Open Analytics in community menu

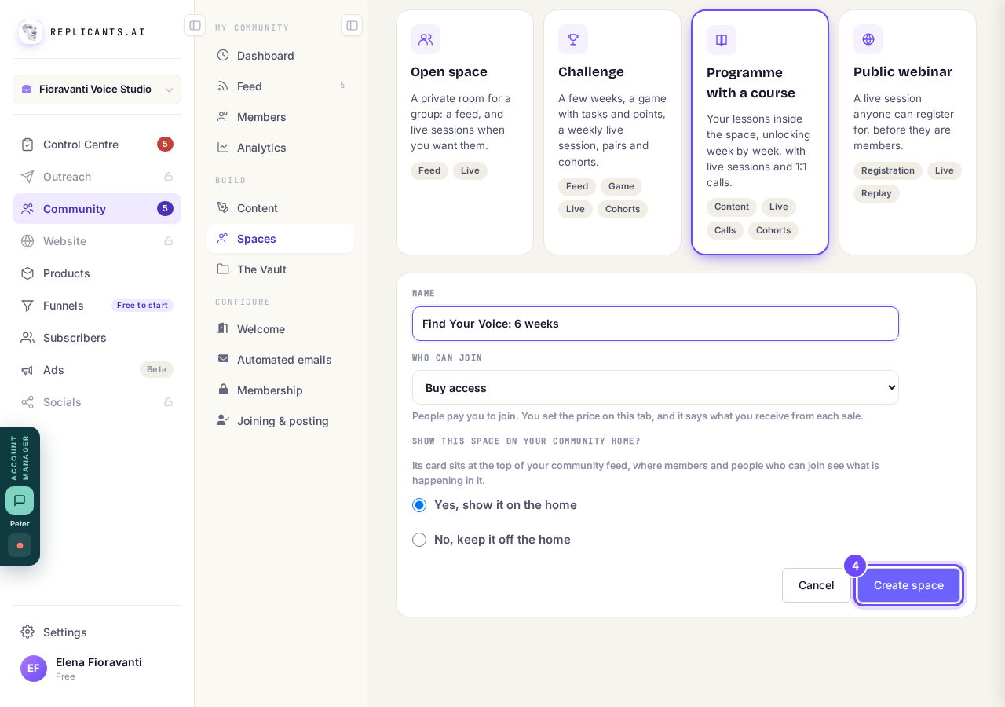point(280,148)
